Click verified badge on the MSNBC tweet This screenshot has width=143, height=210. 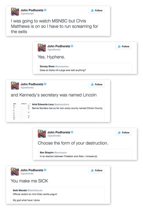coord(45,10)
